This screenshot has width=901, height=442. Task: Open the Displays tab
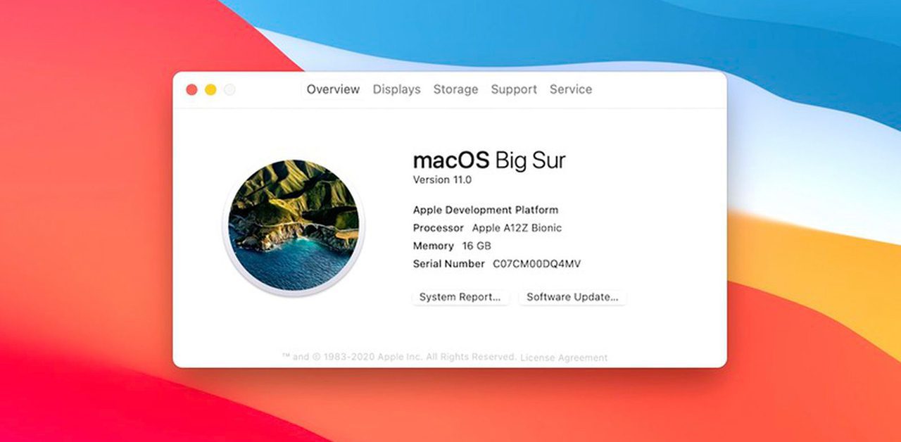tap(396, 89)
